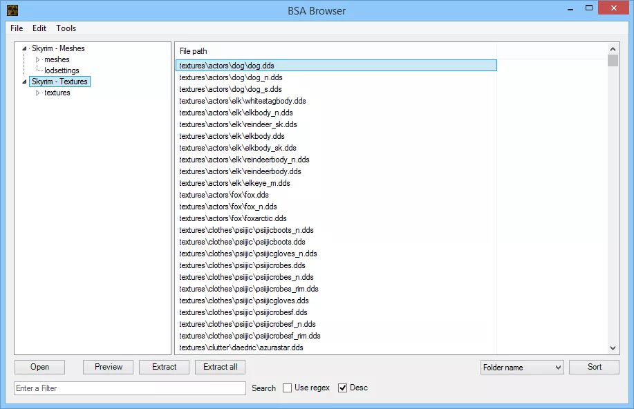This screenshot has width=634, height=409.
Task: Collapse the Skyrim - Meshes archive node
Action: point(24,48)
